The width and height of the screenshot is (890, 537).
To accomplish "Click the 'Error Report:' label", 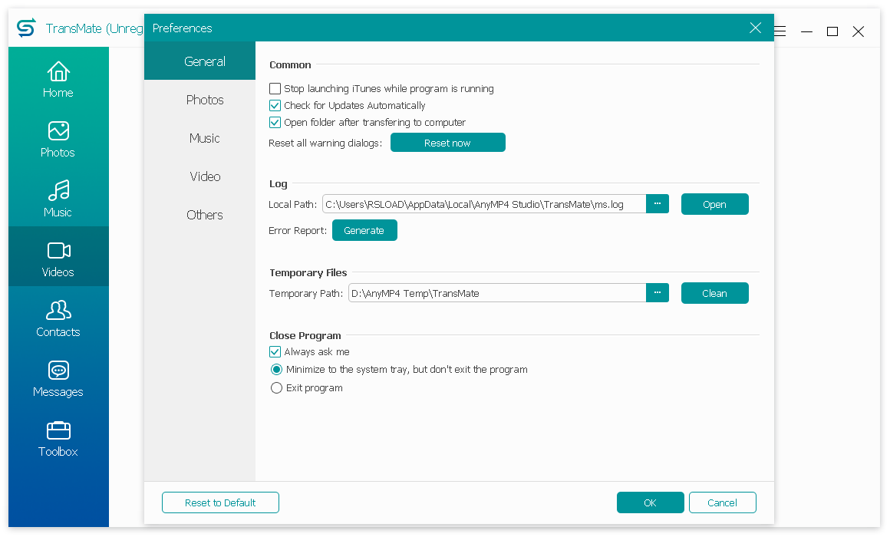I will click(x=298, y=230).
